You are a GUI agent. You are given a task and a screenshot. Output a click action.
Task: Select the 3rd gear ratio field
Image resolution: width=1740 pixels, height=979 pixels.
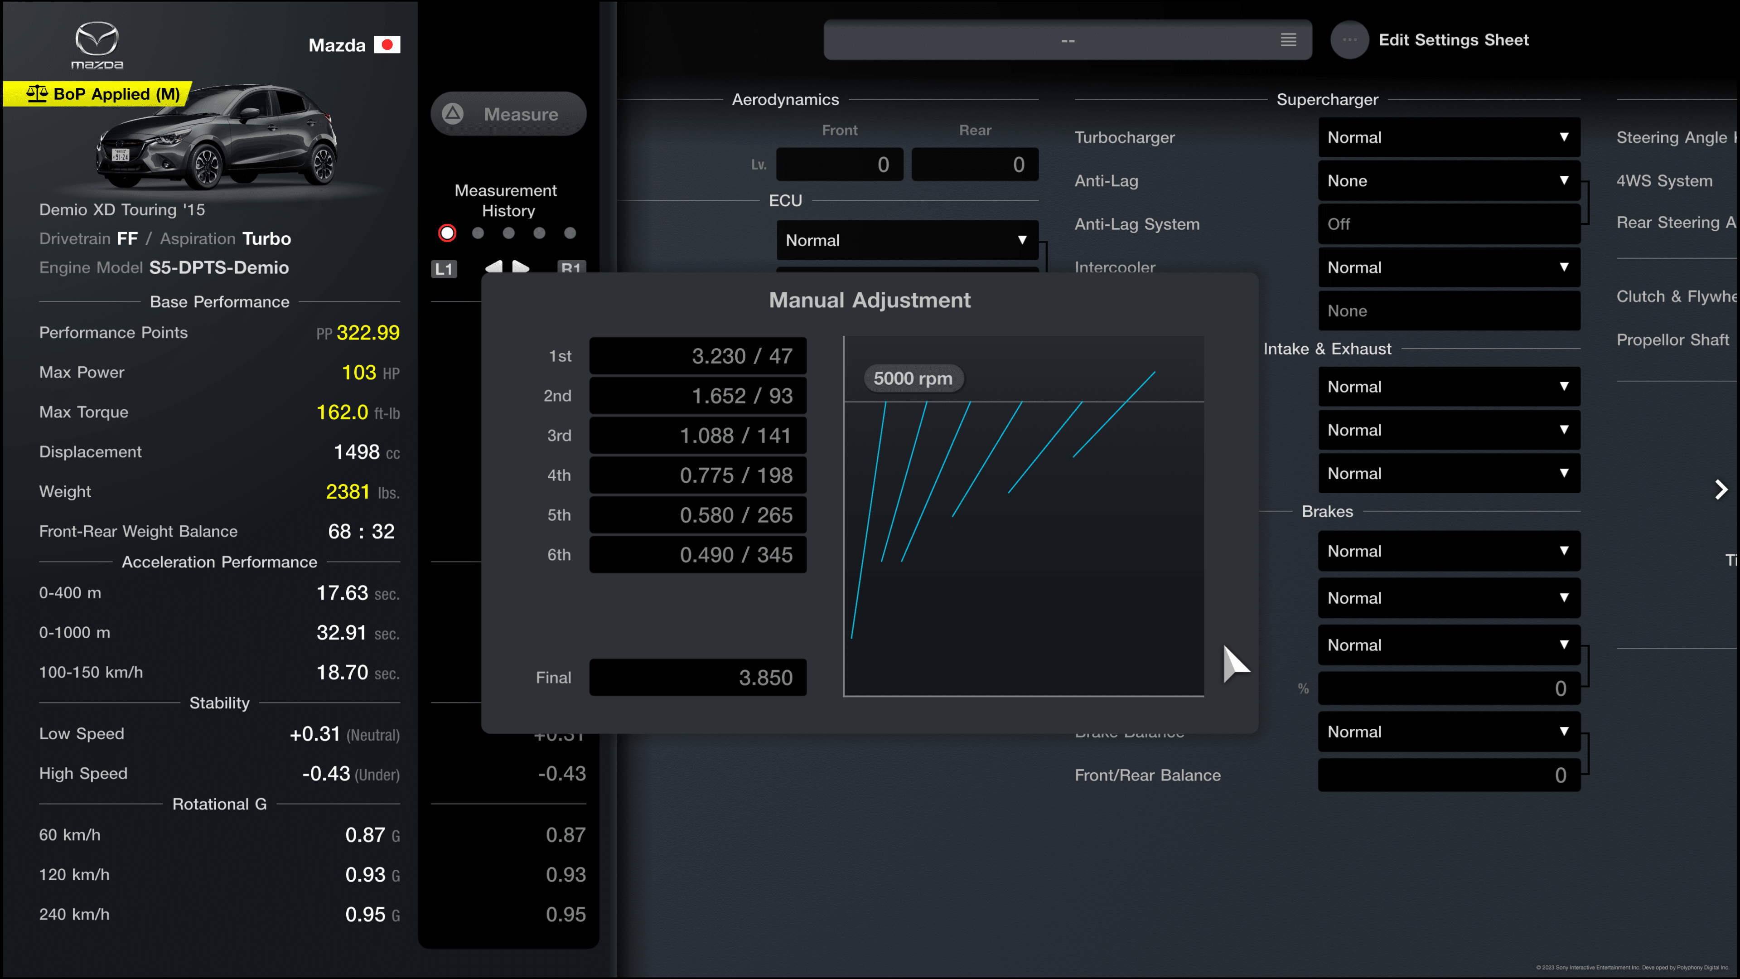(698, 436)
